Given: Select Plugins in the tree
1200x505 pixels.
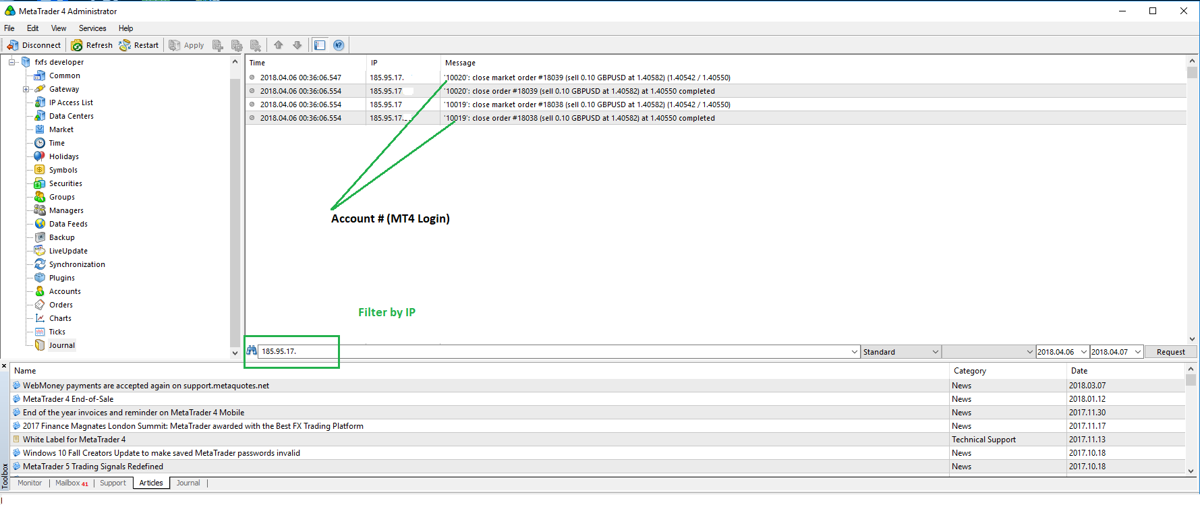Looking at the screenshot, I should pos(61,278).
